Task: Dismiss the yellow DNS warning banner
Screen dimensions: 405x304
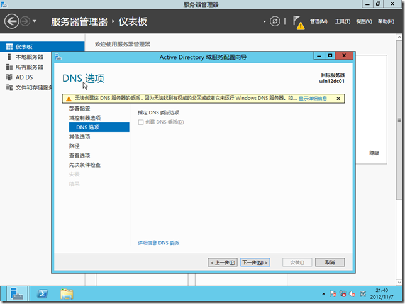Action: (338, 99)
